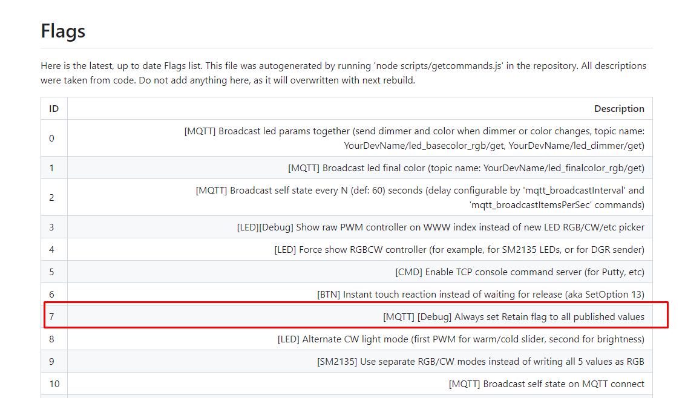Image resolution: width=685 pixels, height=398 pixels.
Task: Select the ID 7 cell
Action: pos(54,317)
